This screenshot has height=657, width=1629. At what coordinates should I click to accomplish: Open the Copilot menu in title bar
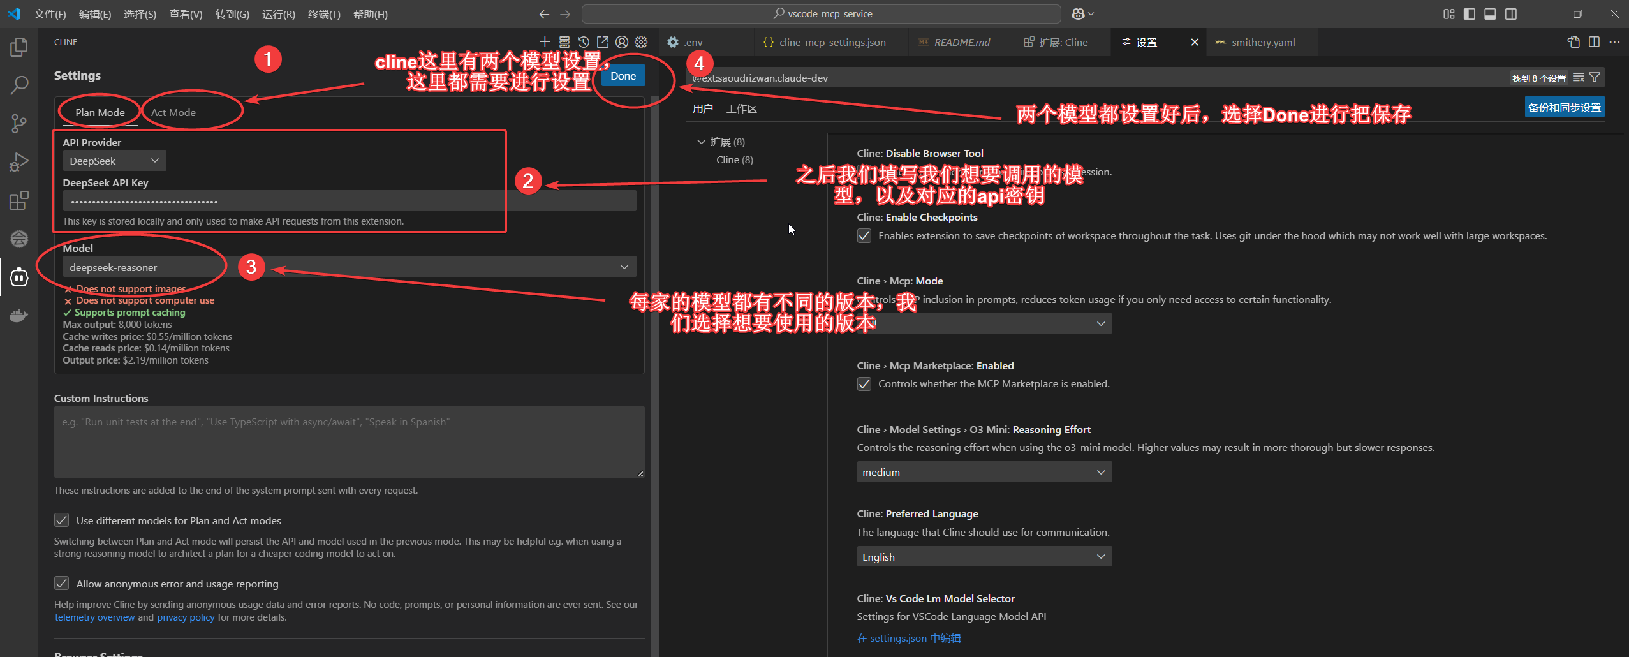1082,14
